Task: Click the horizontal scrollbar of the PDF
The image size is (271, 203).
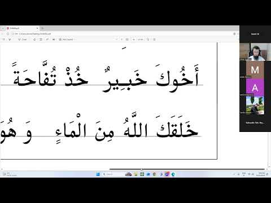Action: tap(187, 169)
